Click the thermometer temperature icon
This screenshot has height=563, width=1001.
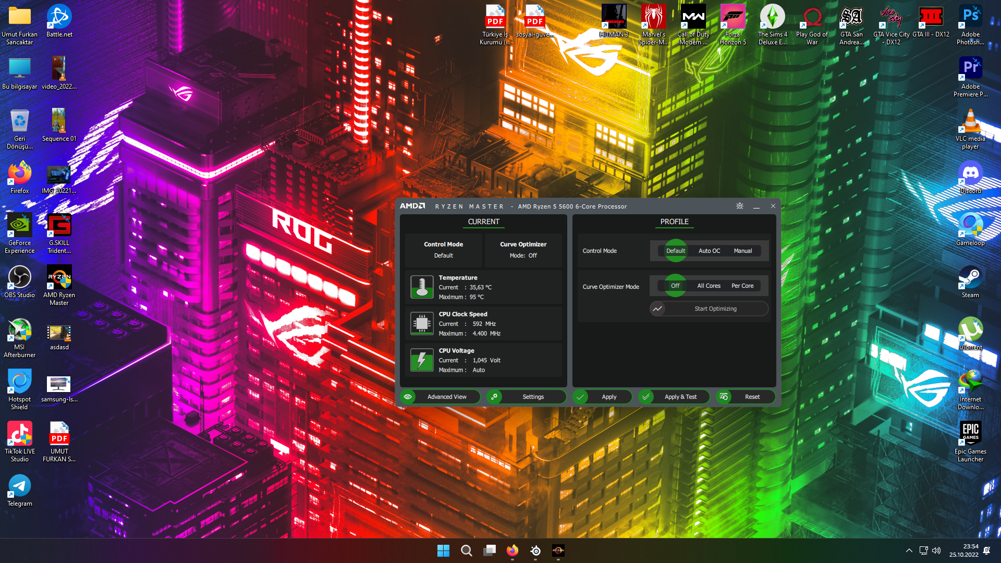422,287
